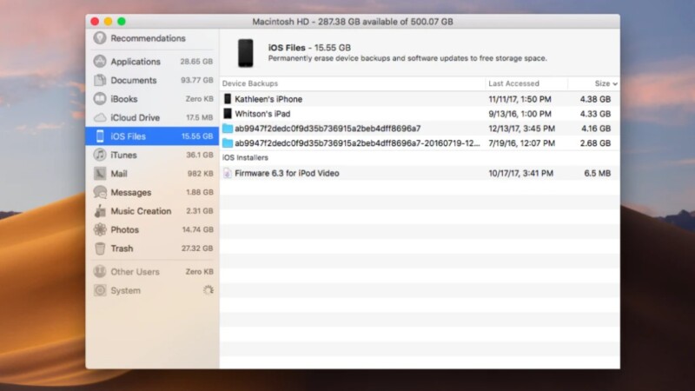Click the 4.38 GB size value

click(x=595, y=99)
